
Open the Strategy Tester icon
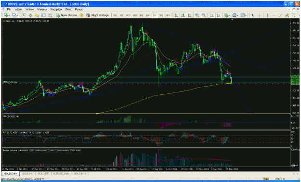[50, 15]
